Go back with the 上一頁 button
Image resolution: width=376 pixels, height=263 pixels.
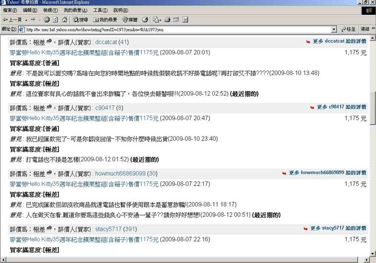(12, 20)
